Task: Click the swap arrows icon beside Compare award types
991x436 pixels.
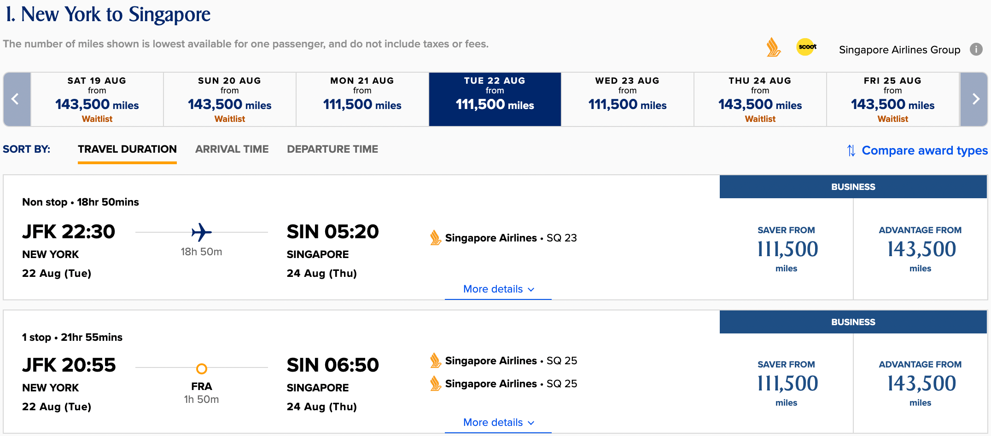Action: [851, 150]
